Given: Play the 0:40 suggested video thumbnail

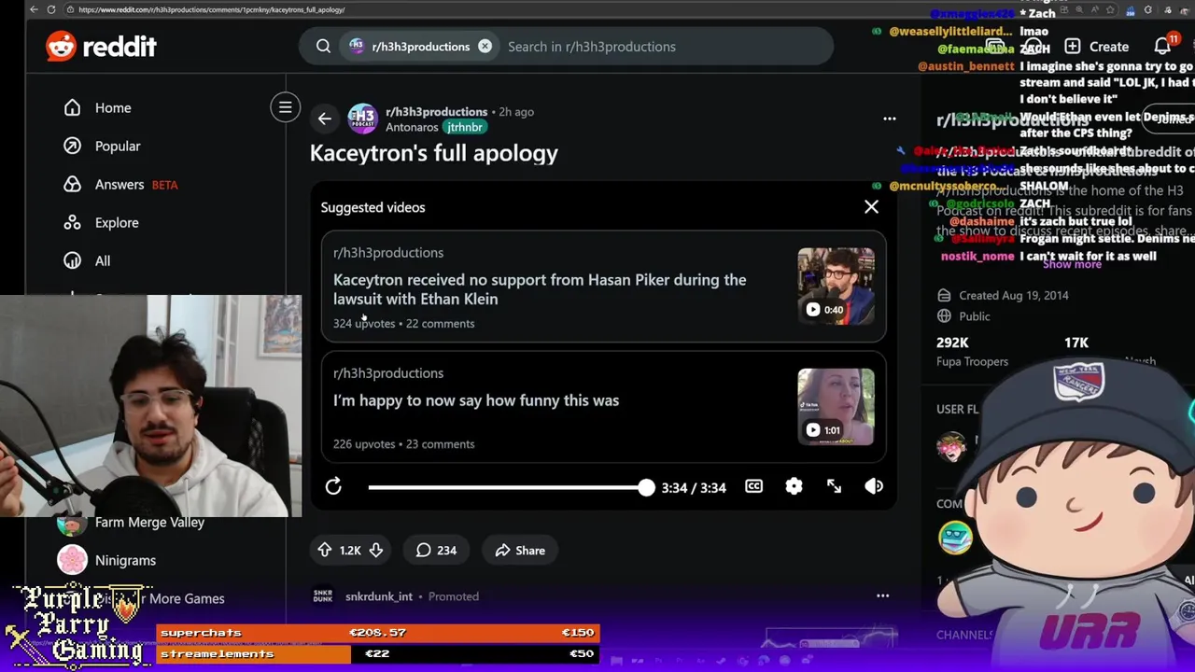Looking at the screenshot, I should click(836, 286).
